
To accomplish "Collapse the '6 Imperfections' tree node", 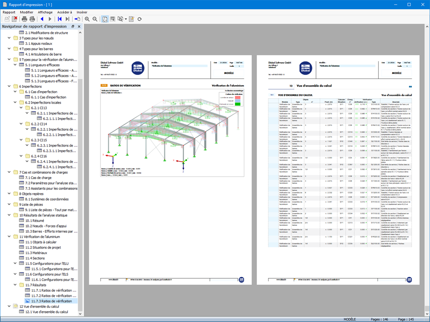I will (9, 86).
